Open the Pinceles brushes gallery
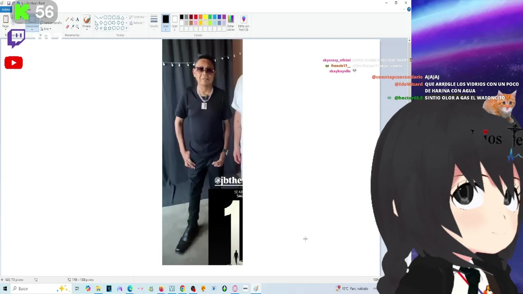Image resolution: width=523 pixels, height=294 pixels. [87, 22]
